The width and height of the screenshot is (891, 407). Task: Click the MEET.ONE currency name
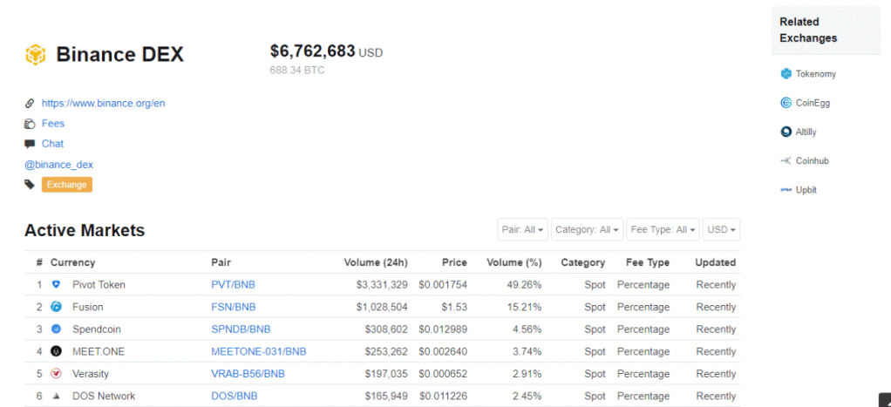(x=99, y=351)
